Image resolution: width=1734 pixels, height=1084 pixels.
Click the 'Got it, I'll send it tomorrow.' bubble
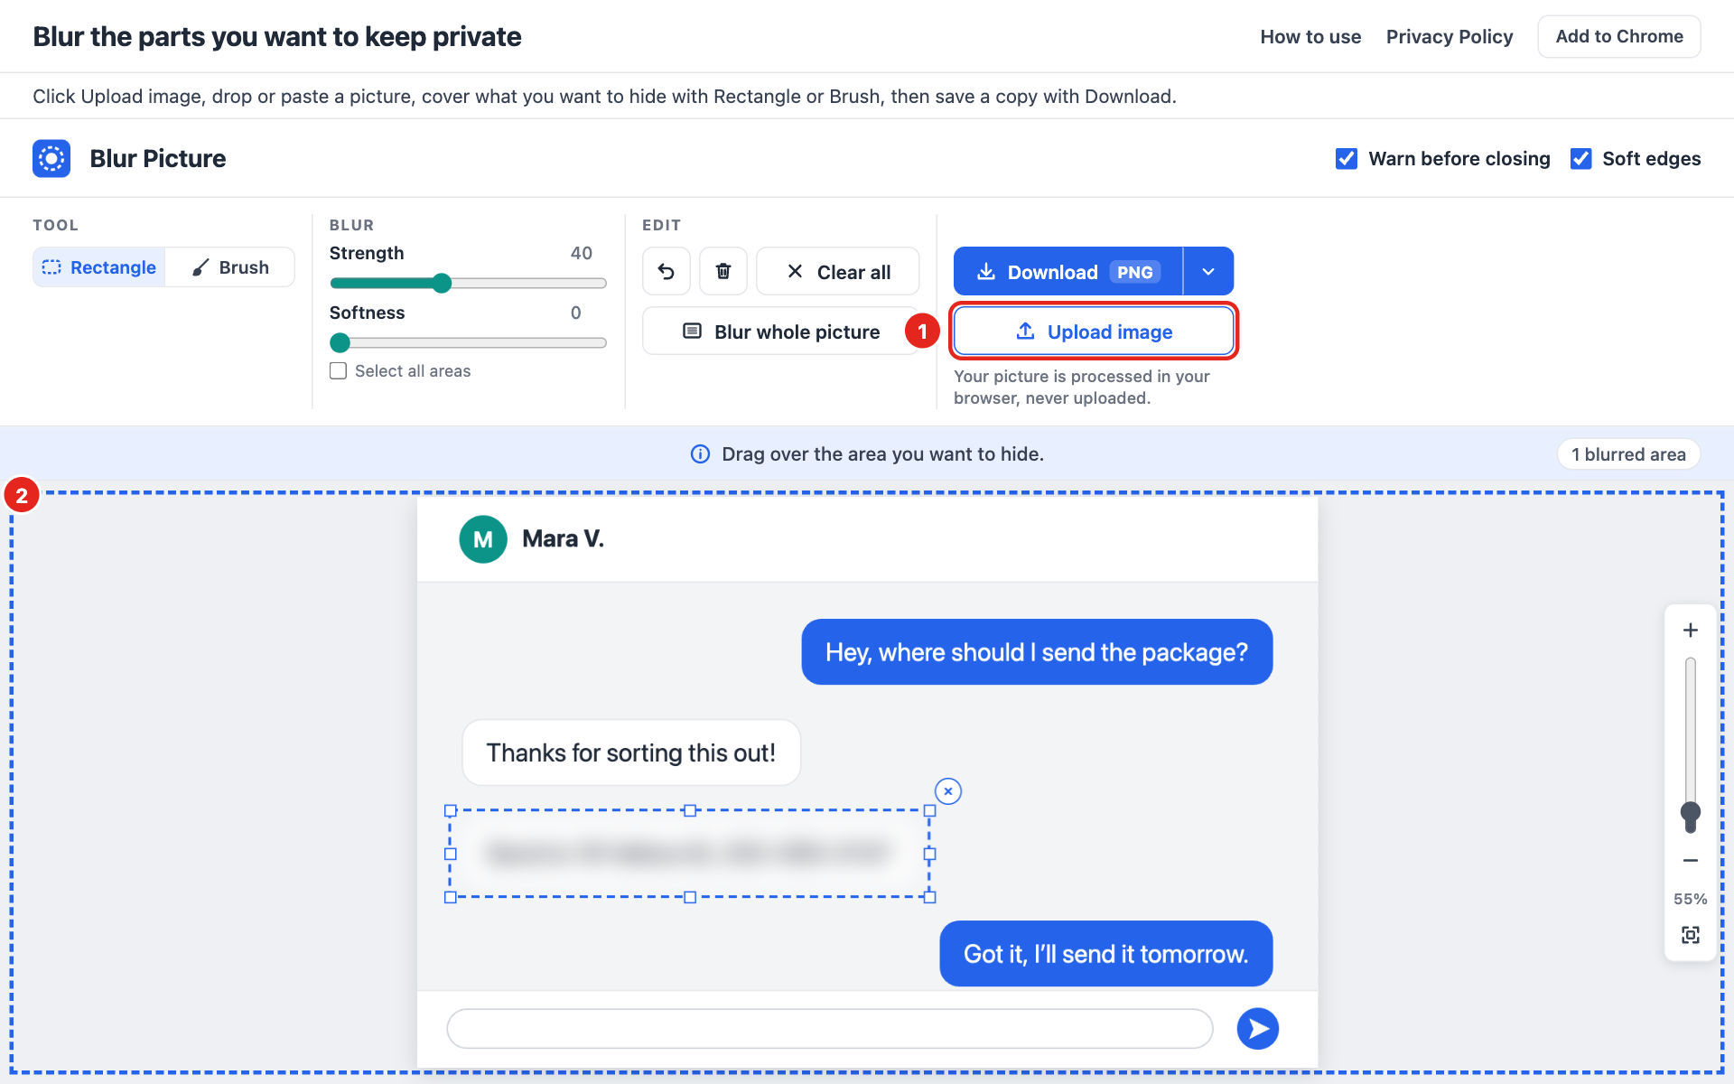[x=1106, y=954]
